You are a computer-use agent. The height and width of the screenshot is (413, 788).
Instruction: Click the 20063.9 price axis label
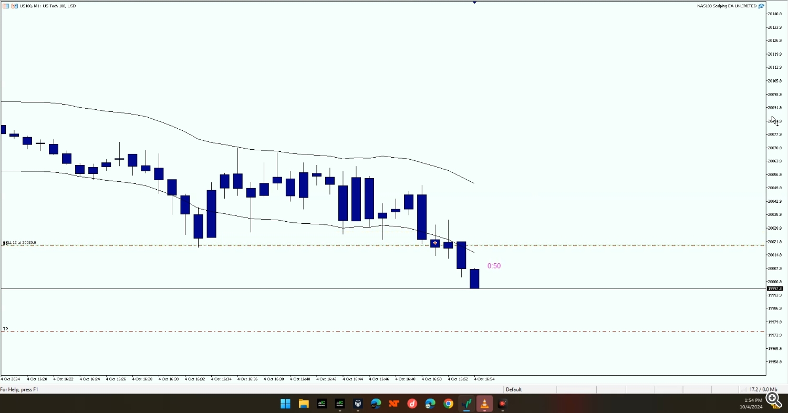[775, 161]
